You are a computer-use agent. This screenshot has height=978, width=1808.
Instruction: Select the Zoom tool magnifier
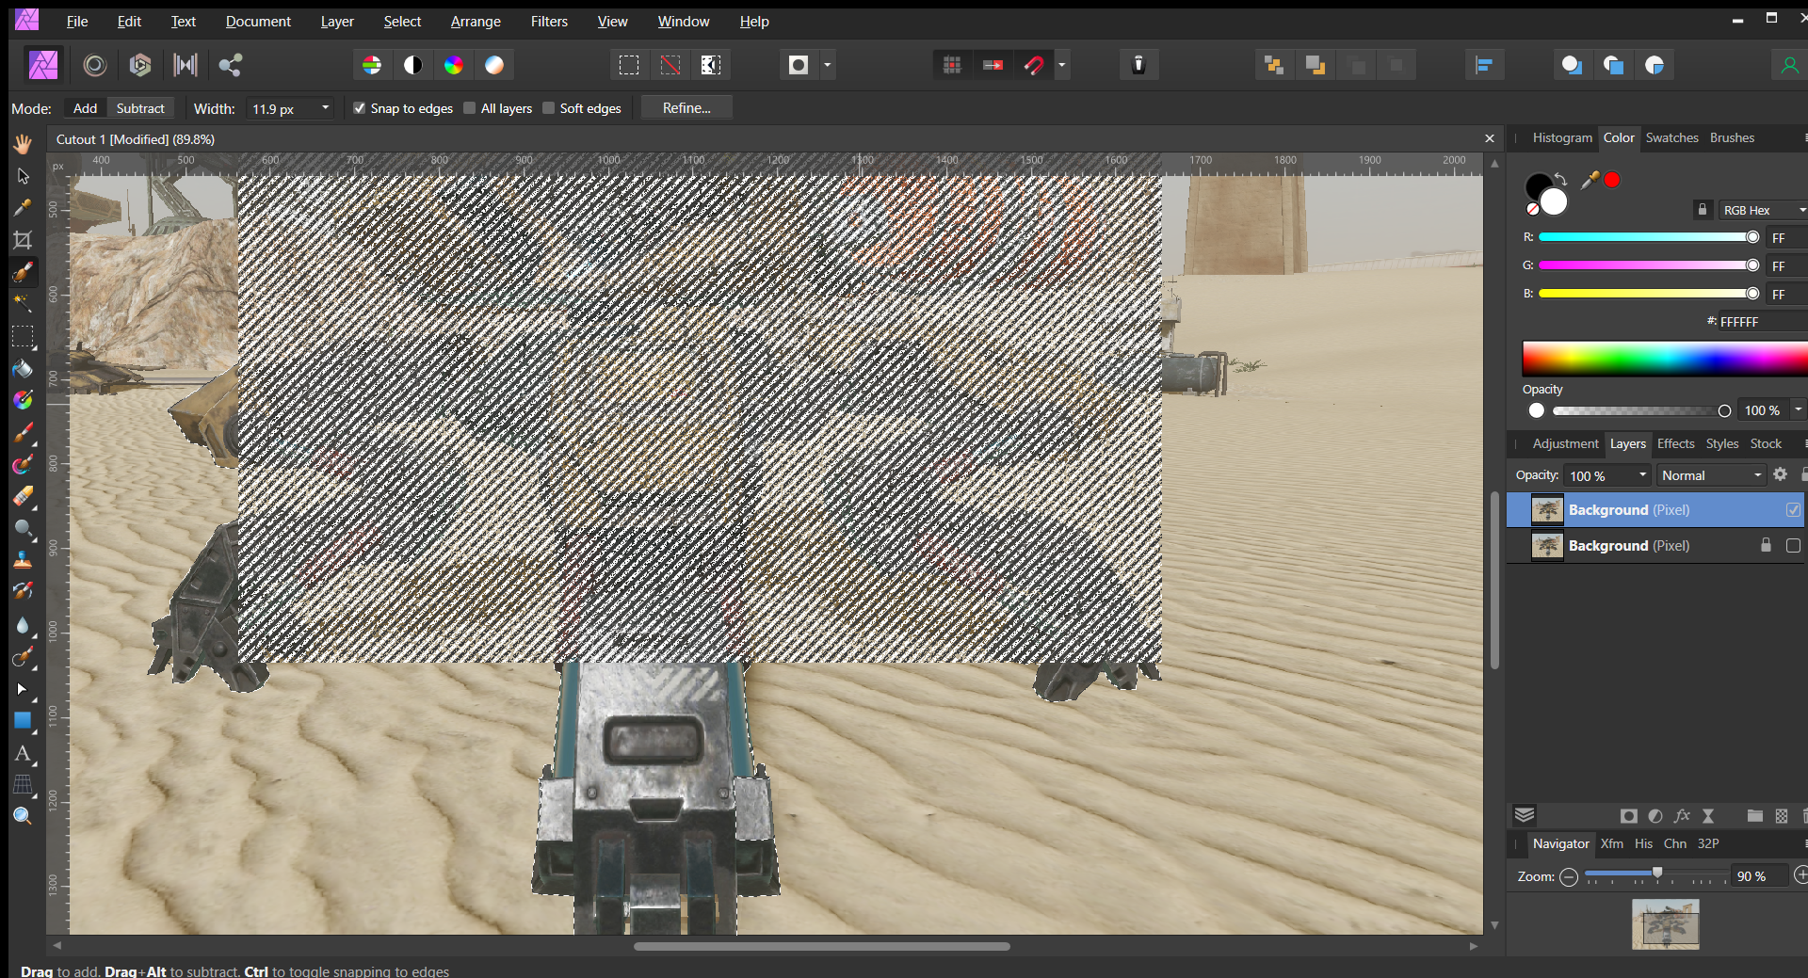click(x=23, y=816)
